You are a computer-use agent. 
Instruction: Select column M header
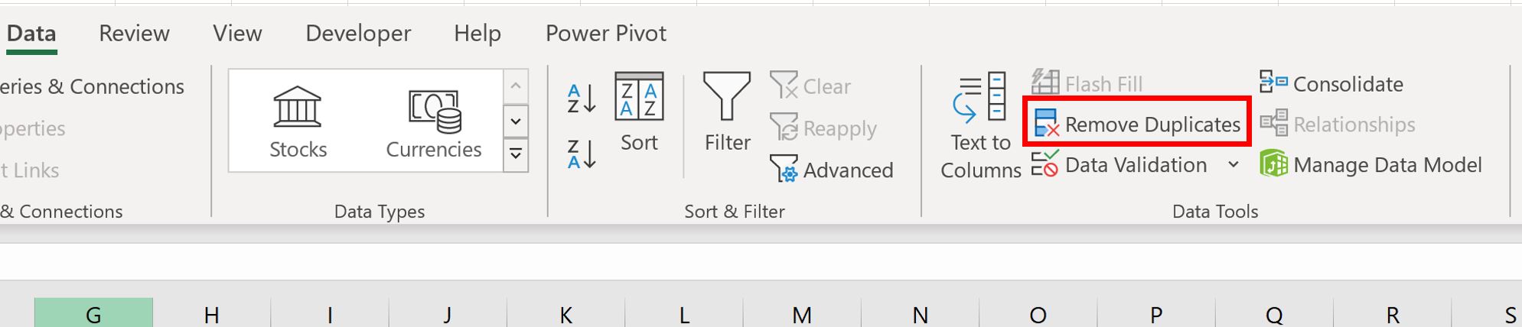[801, 313]
